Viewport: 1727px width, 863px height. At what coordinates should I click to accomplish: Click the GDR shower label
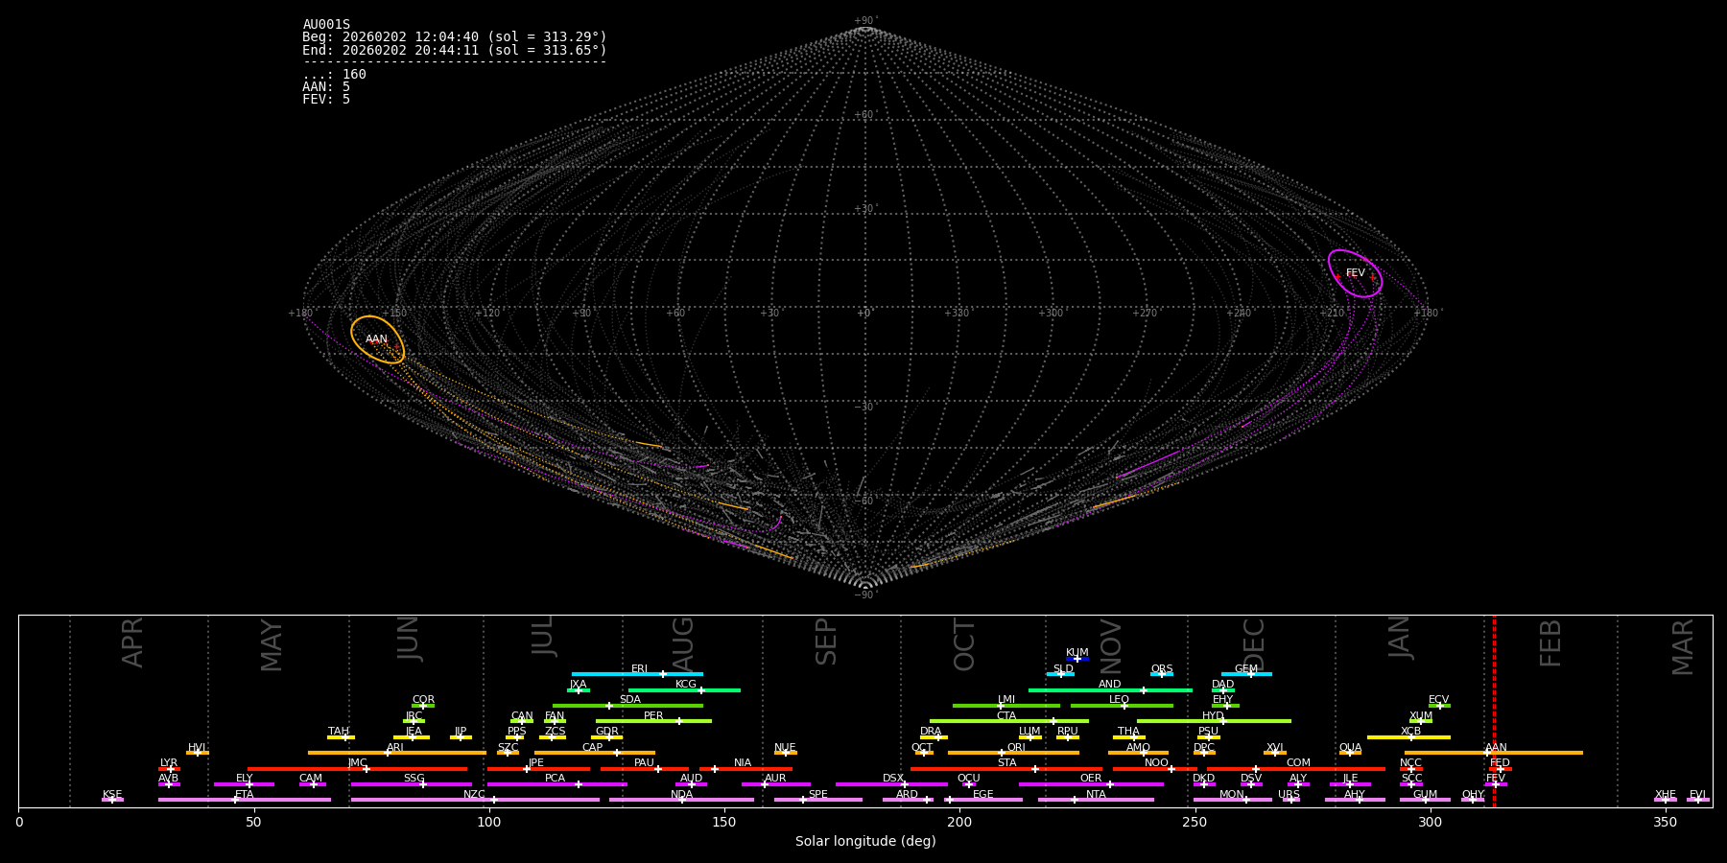click(607, 732)
